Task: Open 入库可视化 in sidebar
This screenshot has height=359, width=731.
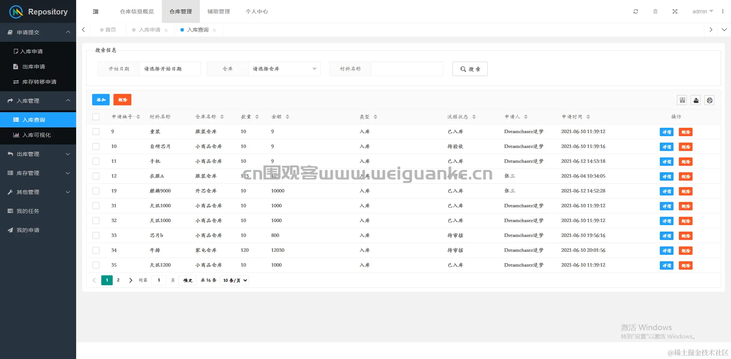Action: (x=38, y=135)
